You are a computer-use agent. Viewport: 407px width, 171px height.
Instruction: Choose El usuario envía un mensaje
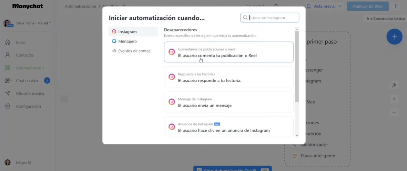pyautogui.click(x=229, y=102)
